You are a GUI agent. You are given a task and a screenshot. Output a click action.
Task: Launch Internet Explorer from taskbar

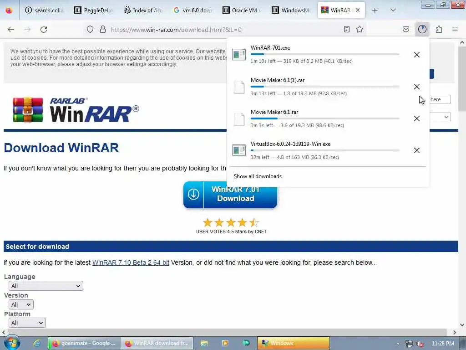(x=36, y=343)
